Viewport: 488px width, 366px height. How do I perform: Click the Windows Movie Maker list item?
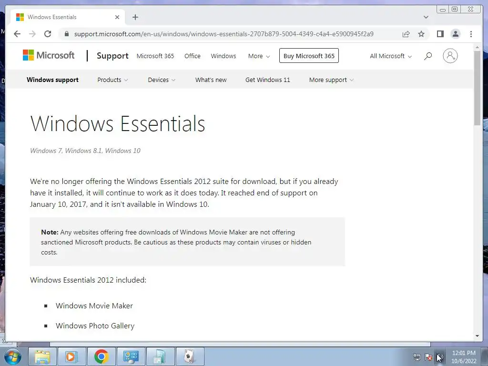pyautogui.click(x=94, y=305)
